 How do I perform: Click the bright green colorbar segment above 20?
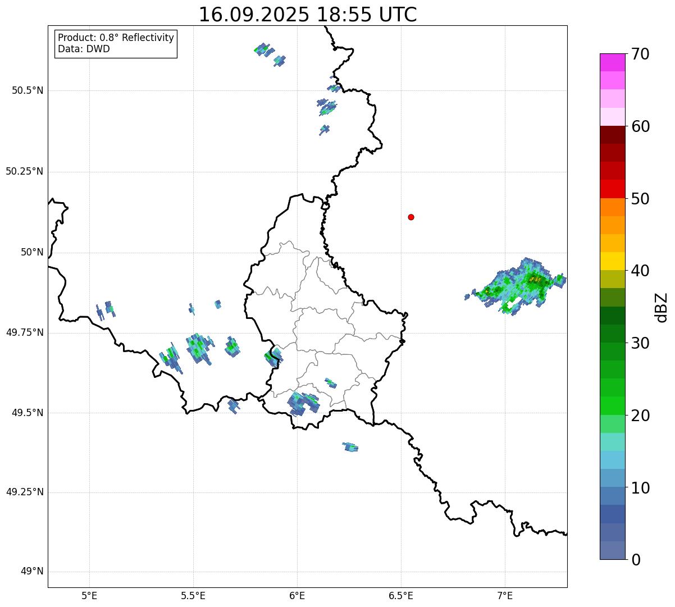(612, 405)
